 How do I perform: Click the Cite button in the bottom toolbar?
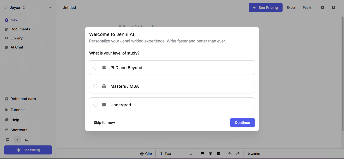[146, 154]
